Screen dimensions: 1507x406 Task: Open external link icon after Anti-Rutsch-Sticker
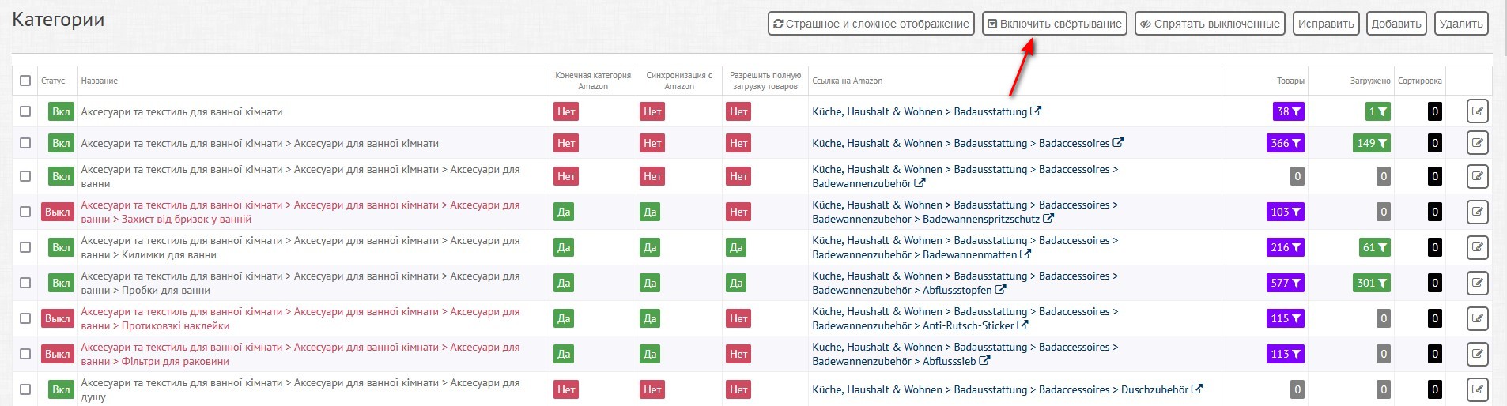click(x=1022, y=325)
